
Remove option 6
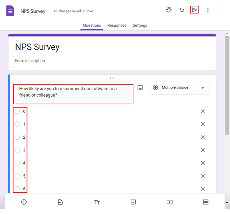[x=203, y=189]
